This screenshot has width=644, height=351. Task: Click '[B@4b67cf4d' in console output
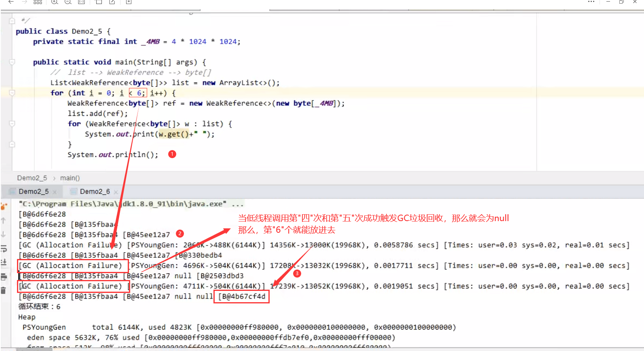coord(242,297)
